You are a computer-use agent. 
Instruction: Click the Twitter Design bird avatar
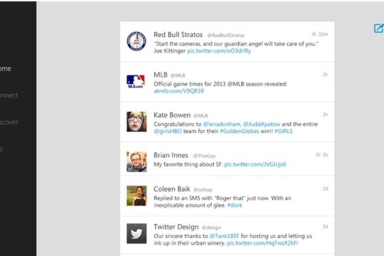pyautogui.click(x=136, y=233)
